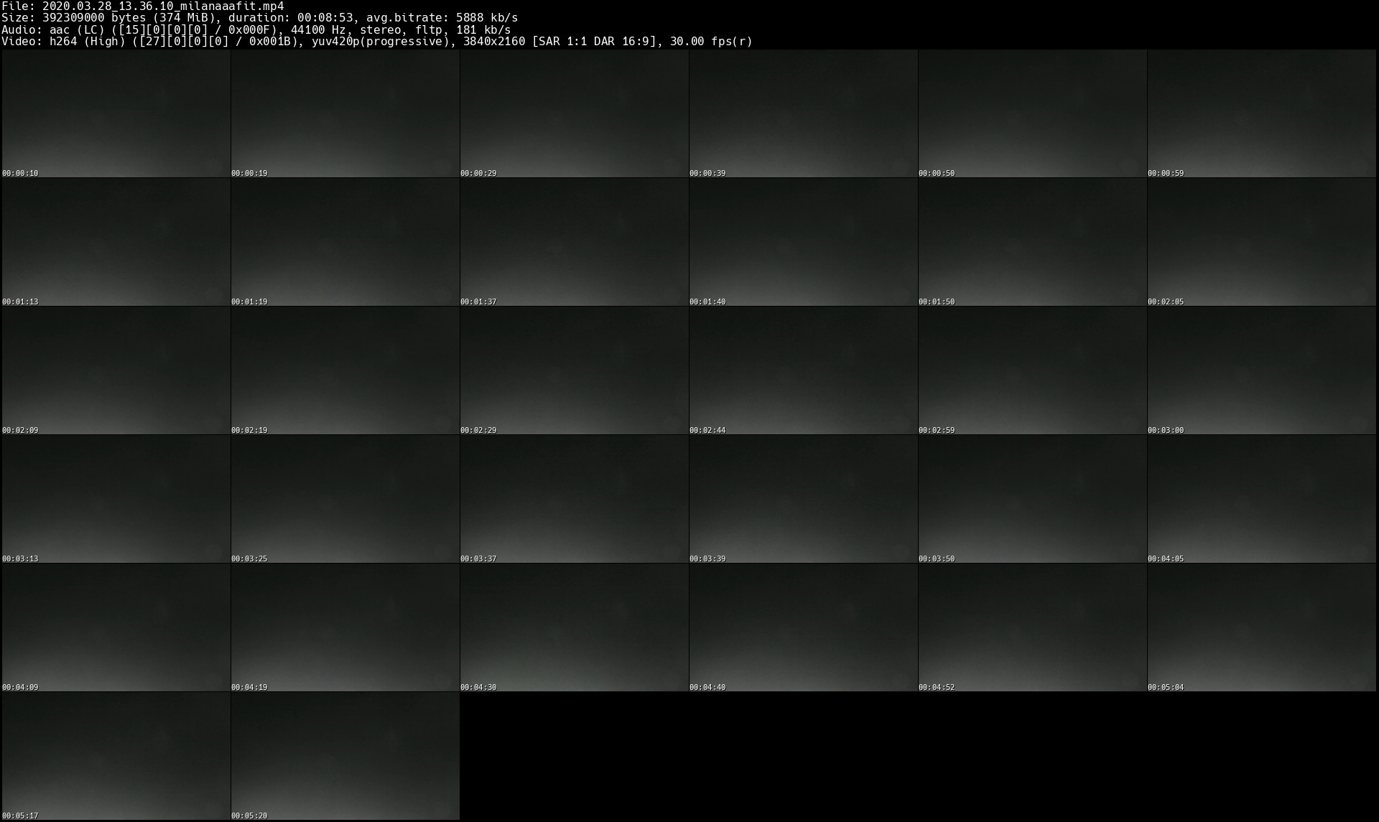Click the Audio line with aac (LC)
Screen dimensions: 1379x822
(256, 29)
